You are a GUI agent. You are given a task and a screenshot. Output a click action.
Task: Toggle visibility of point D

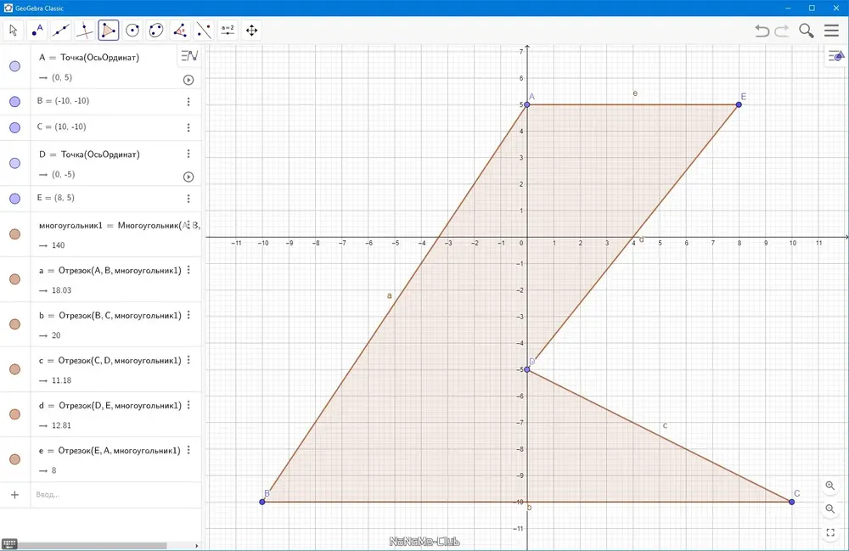click(15, 164)
